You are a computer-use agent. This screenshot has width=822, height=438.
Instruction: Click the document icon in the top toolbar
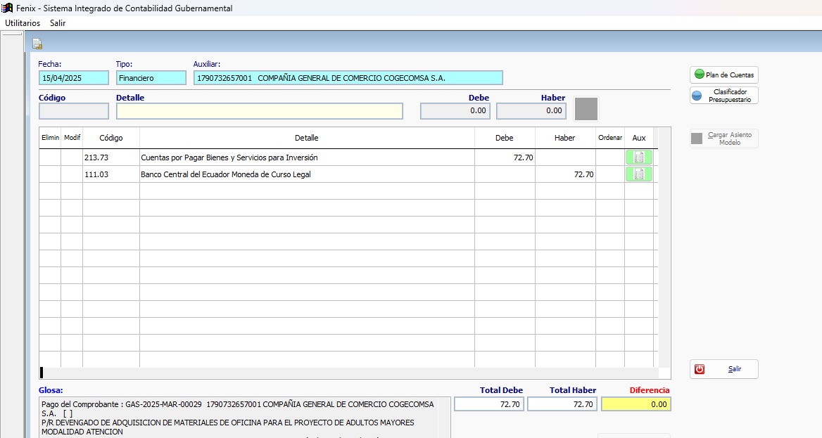(x=37, y=44)
